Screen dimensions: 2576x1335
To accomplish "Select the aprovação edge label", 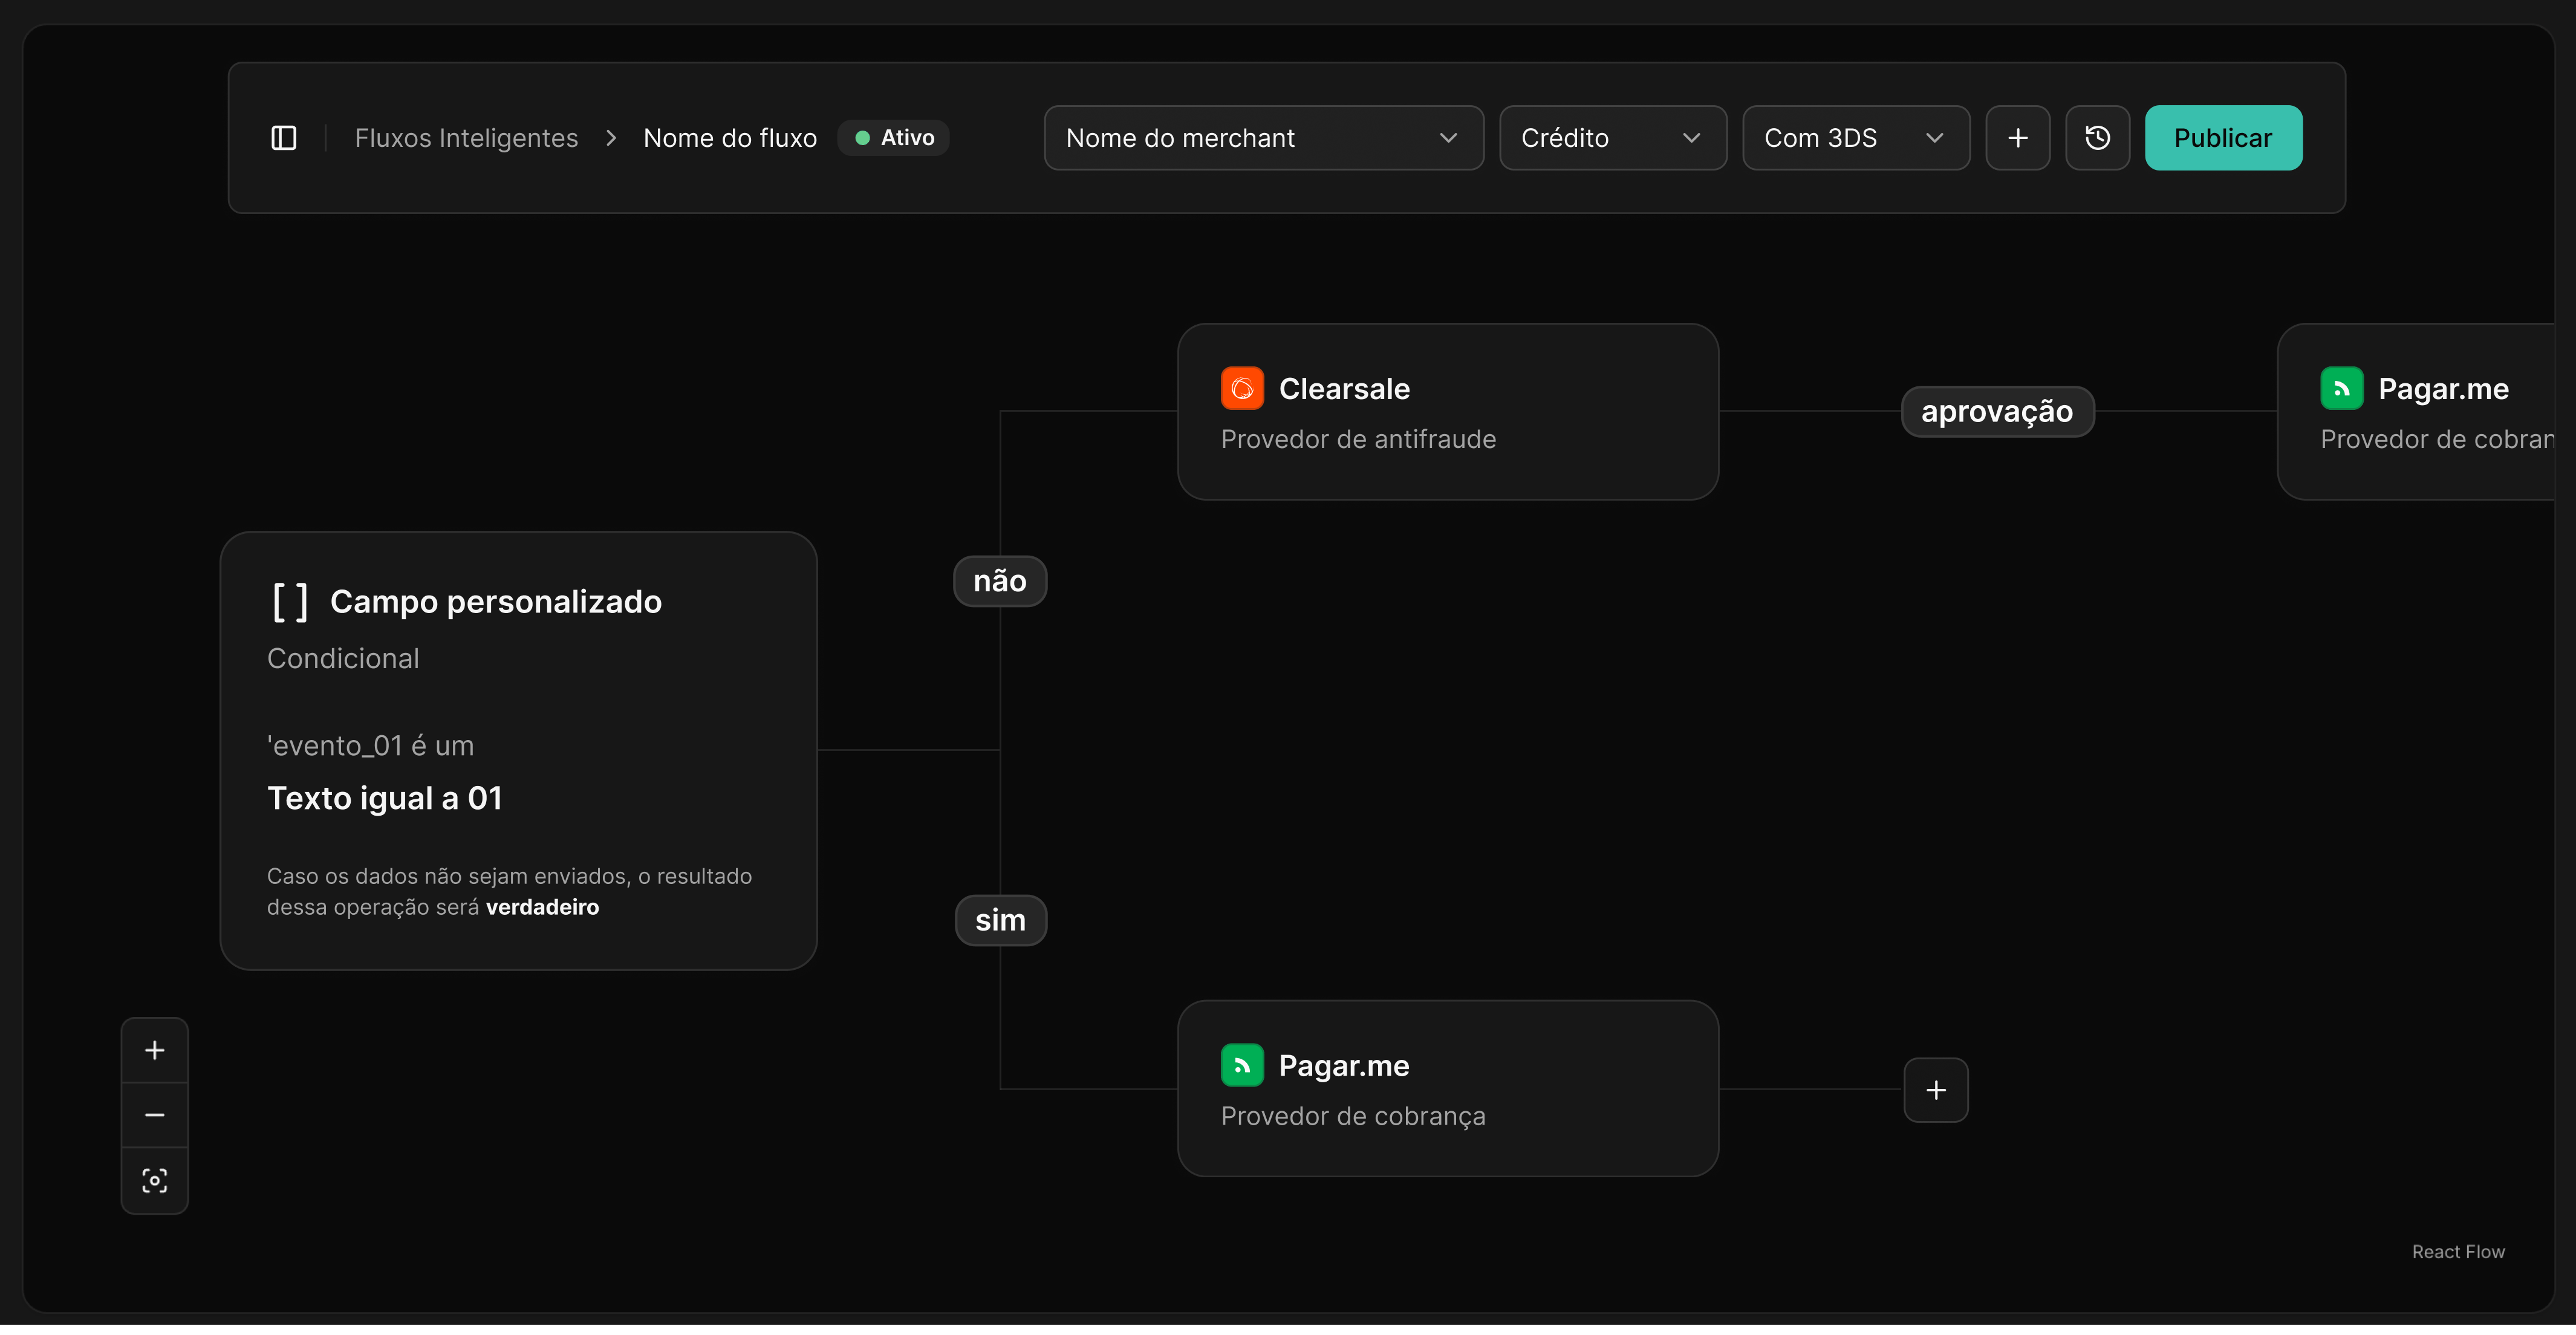I will pyautogui.click(x=1997, y=412).
